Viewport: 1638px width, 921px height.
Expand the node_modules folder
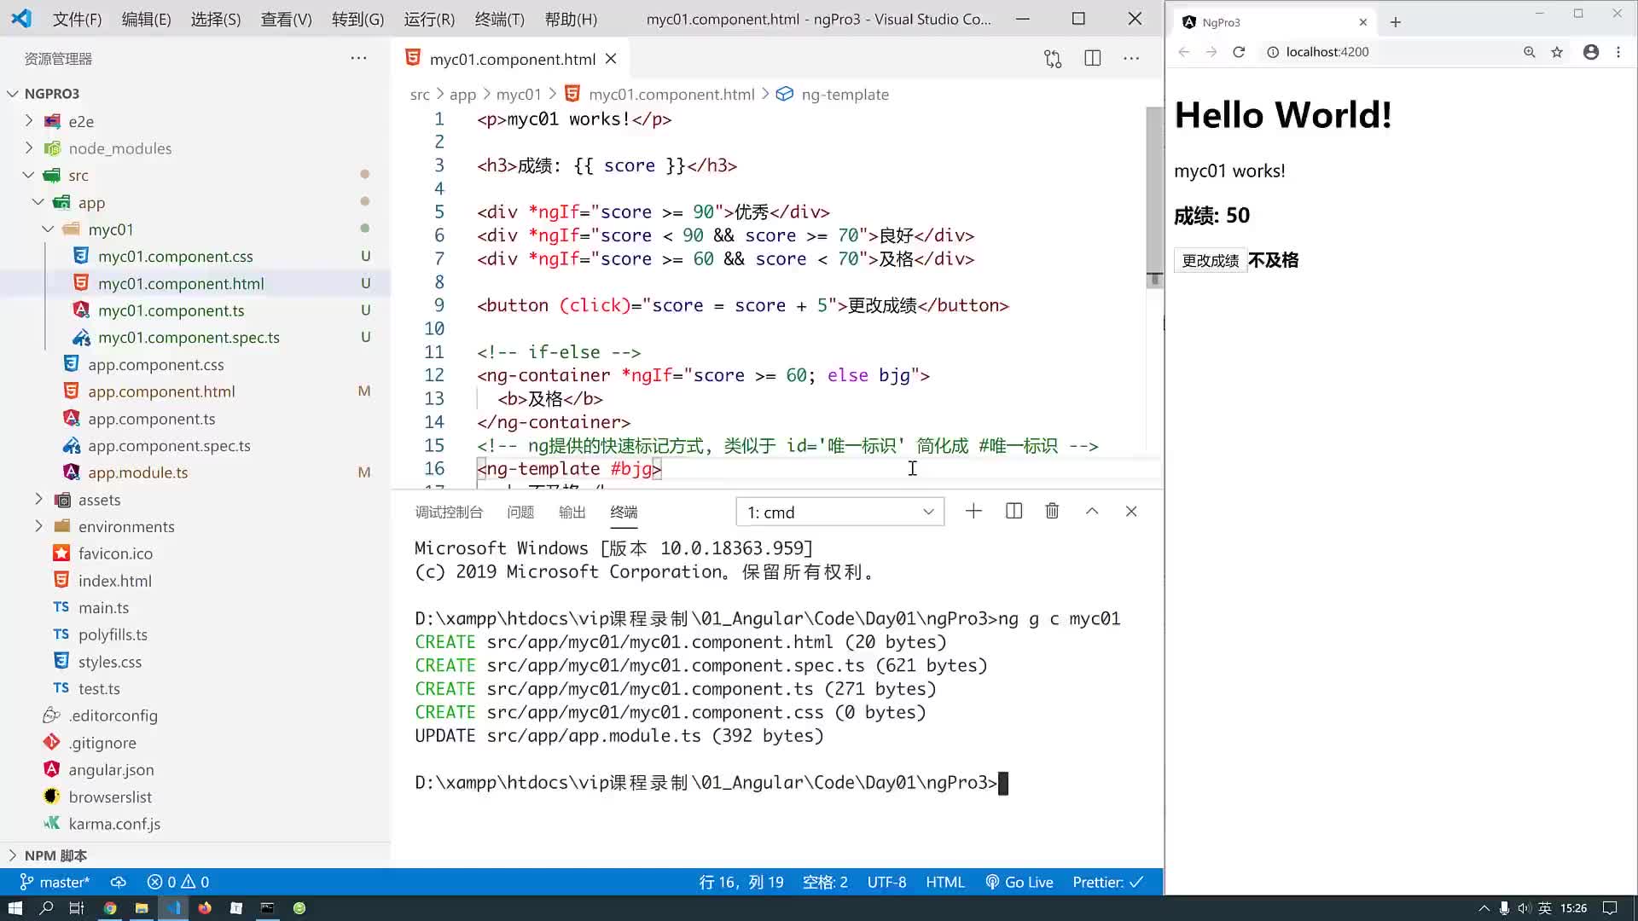[x=29, y=148]
